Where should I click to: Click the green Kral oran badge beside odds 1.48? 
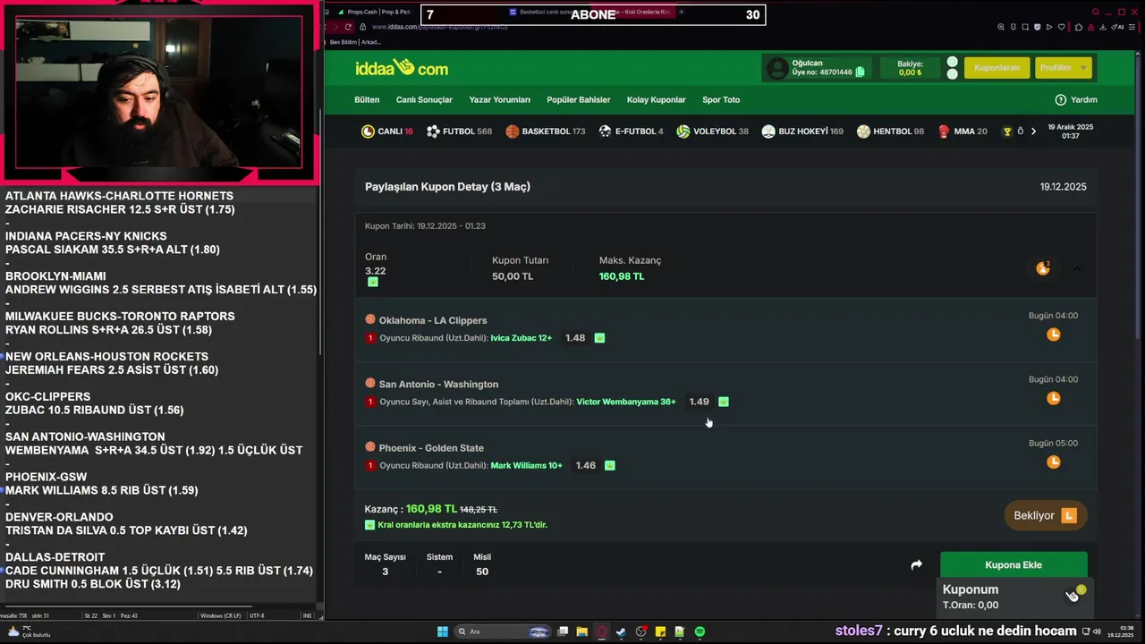tap(599, 338)
